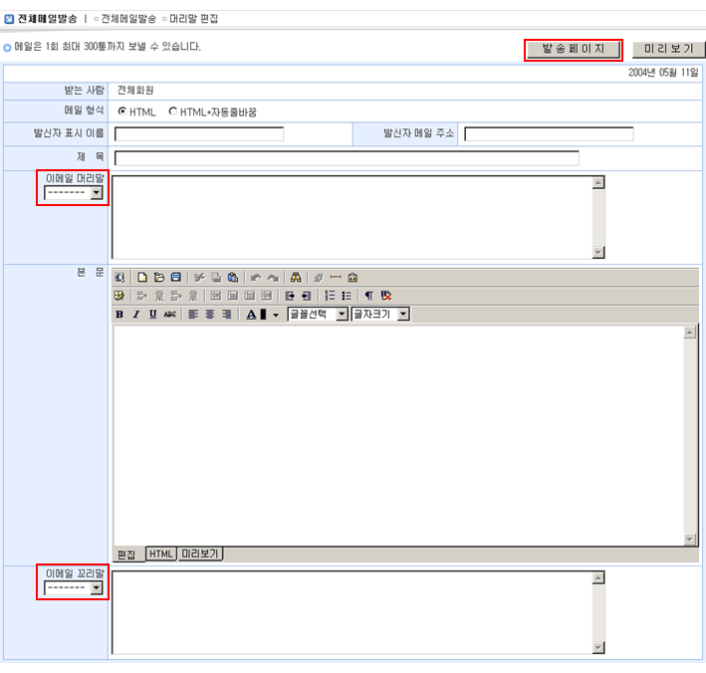The height and width of the screenshot is (673, 706).
Task: Click the 미리보기 button at top right
Action: click(x=668, y=50)
